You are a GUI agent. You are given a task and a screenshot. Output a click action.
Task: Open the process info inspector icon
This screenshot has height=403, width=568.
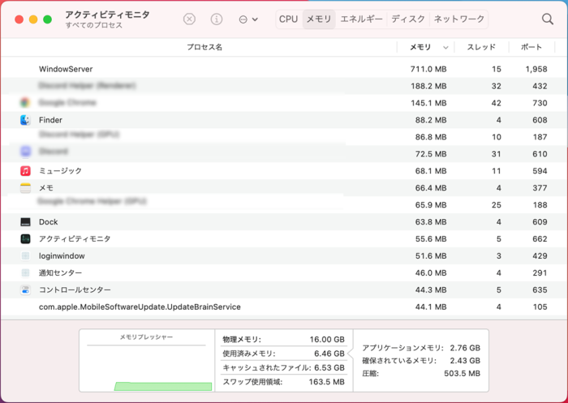(217, 19)
